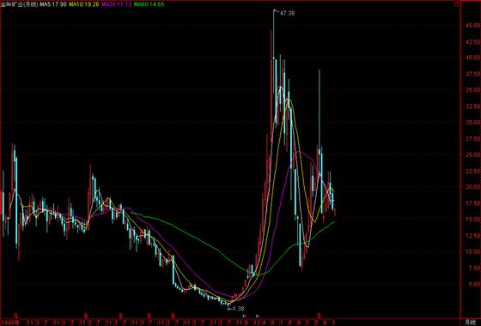Screen dimensions: 481x326
Task: Select the green MA60 14.65 indicator label
Action: 149,4
